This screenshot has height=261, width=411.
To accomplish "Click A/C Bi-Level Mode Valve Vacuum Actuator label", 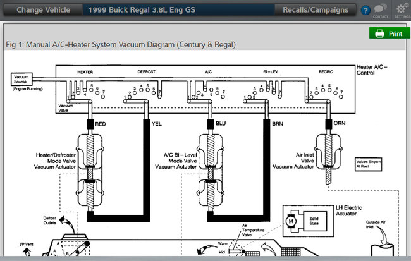I will (x=176, y=161).
